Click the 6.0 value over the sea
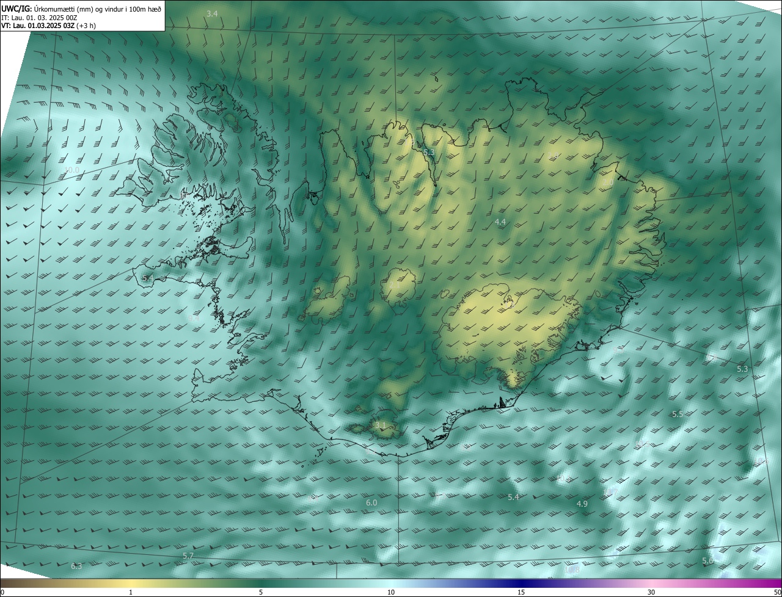This screenshot has width=782, height=597. (371, 503)
